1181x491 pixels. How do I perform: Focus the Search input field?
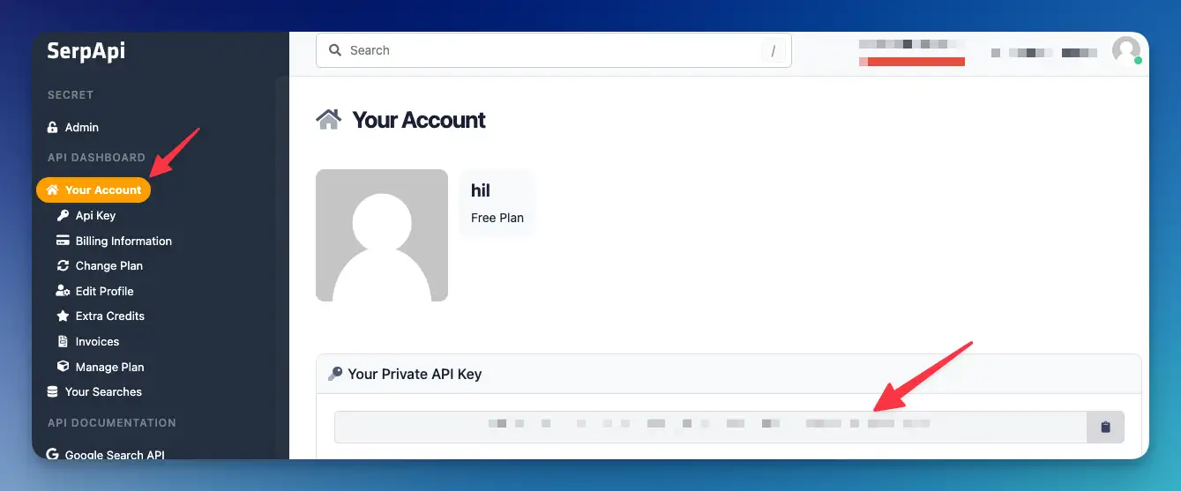tap(553, 50)
